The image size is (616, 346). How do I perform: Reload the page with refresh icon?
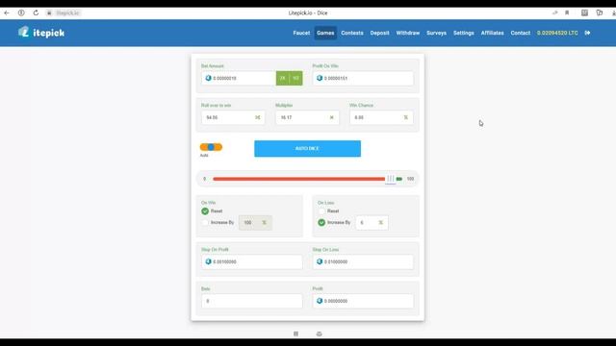(36, 12)
